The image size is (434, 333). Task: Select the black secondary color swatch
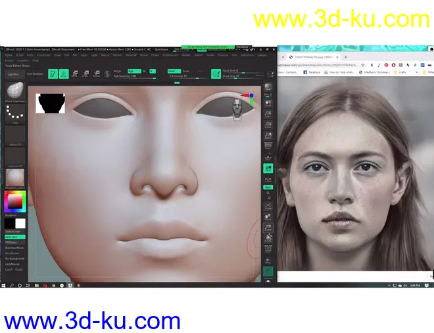point(10,223)
